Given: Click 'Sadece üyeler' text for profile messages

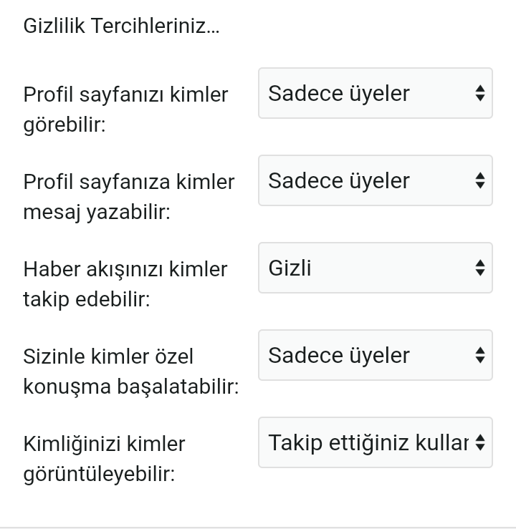Looking at the screenshot, I should point(339,180).
